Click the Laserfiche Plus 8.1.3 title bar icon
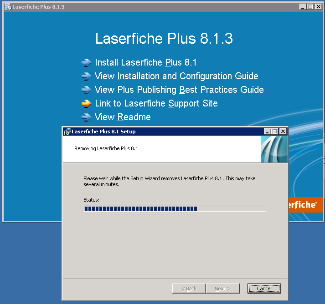The height and width of the screenshot is (304, 325). [8, 7]
